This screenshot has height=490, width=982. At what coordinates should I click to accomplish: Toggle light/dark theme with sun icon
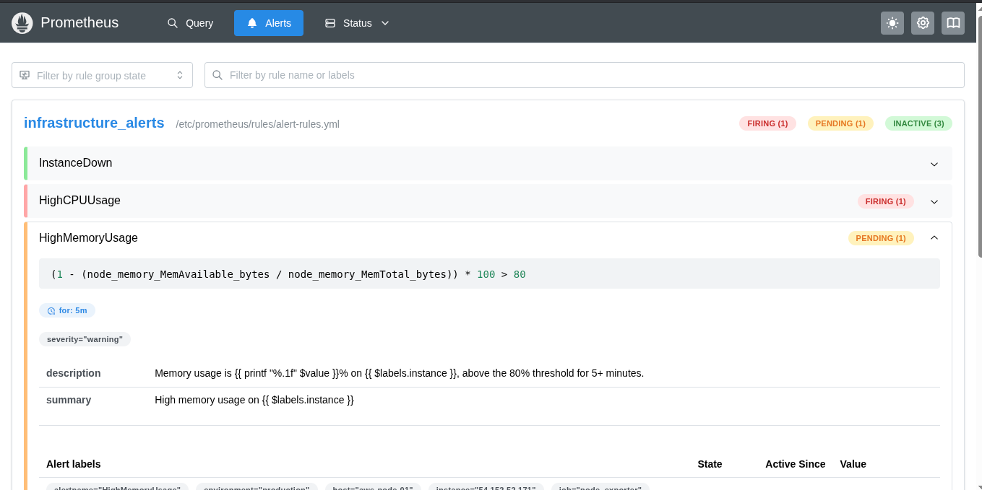tap(892, 23)
